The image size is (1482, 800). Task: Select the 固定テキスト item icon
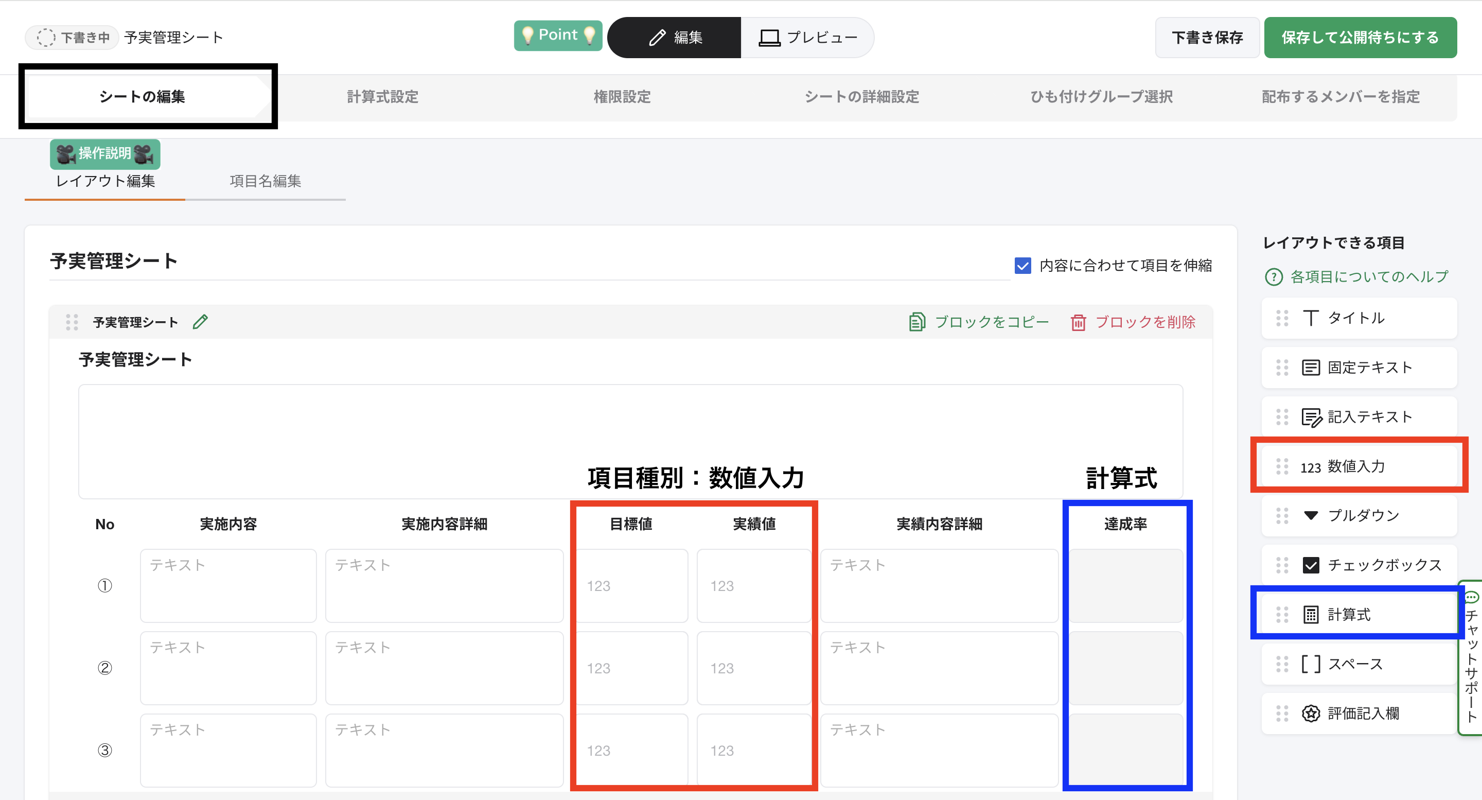pyautogui.click(x=1311, y=368)
